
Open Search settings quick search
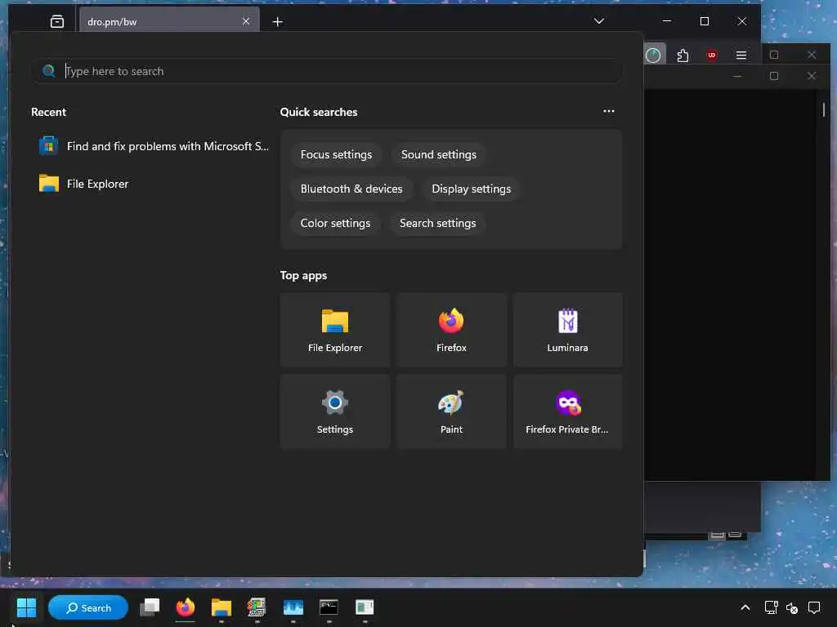click(x=438, y=223)
